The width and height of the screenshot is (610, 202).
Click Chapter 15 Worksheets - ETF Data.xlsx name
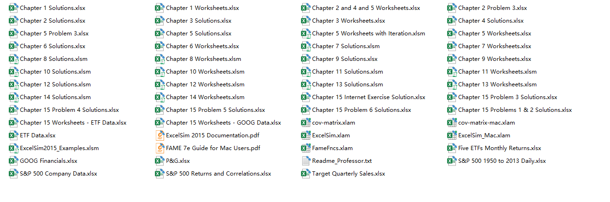73,123
